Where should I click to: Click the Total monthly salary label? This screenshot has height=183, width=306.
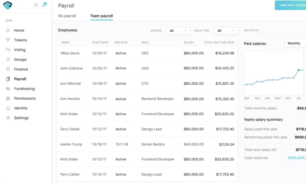pos(260,108)
